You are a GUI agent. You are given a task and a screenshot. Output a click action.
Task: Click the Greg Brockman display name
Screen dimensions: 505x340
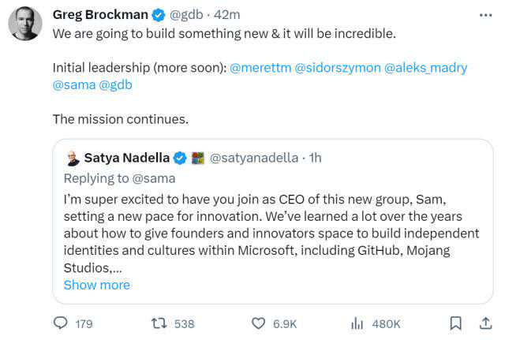coord(100,15)
